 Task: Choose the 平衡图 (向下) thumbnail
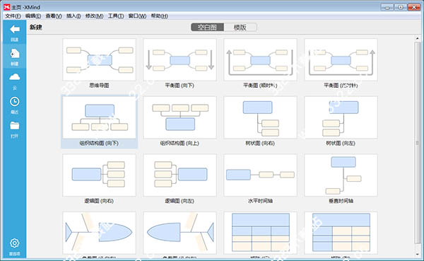pos(179,59)
